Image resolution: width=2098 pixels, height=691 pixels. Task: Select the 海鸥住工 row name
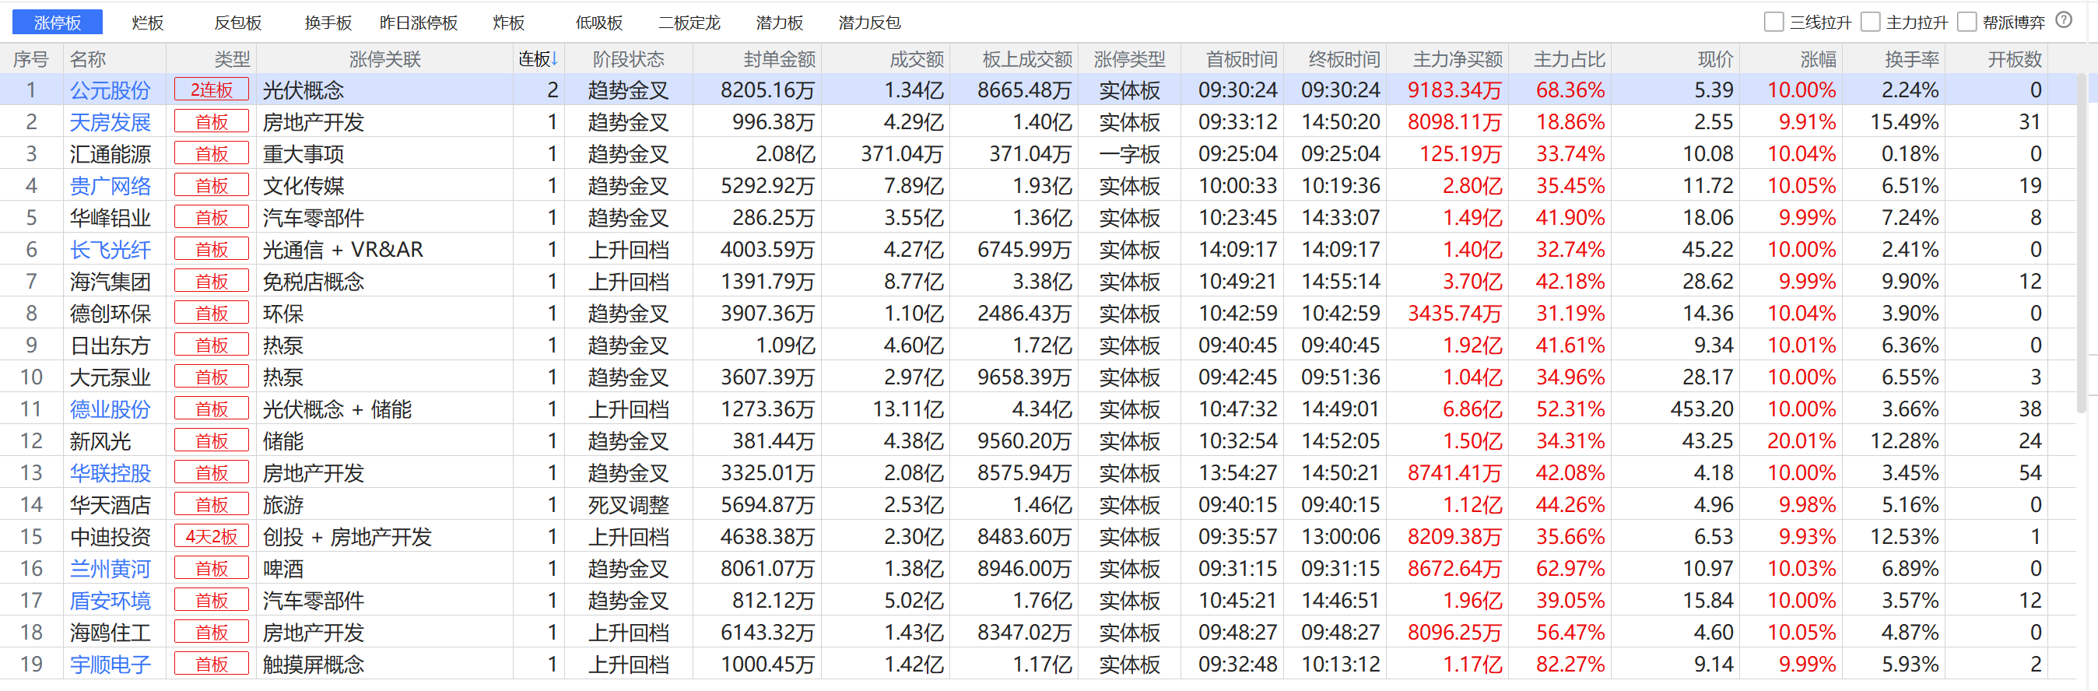click(x=110, y=633)
